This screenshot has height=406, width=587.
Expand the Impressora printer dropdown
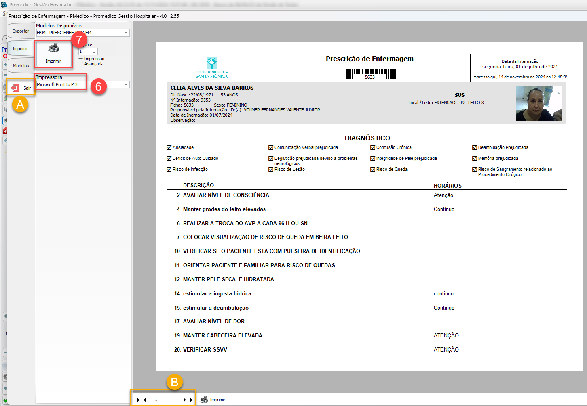coord(126,85)
